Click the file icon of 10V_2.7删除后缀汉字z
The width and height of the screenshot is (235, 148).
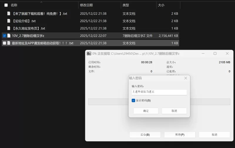click(x=9, y=36)
